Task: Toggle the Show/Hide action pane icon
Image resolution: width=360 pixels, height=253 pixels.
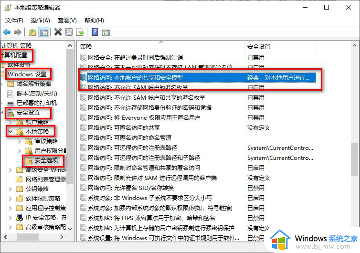Action: [106, 32]
